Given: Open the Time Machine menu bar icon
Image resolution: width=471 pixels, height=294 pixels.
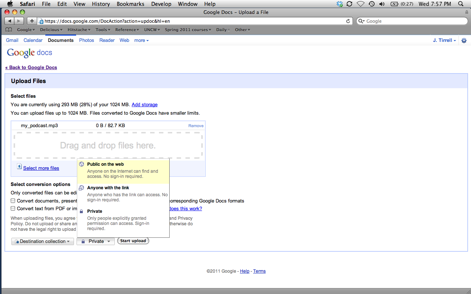Looking at the screenshot, I should coord(372,4).
